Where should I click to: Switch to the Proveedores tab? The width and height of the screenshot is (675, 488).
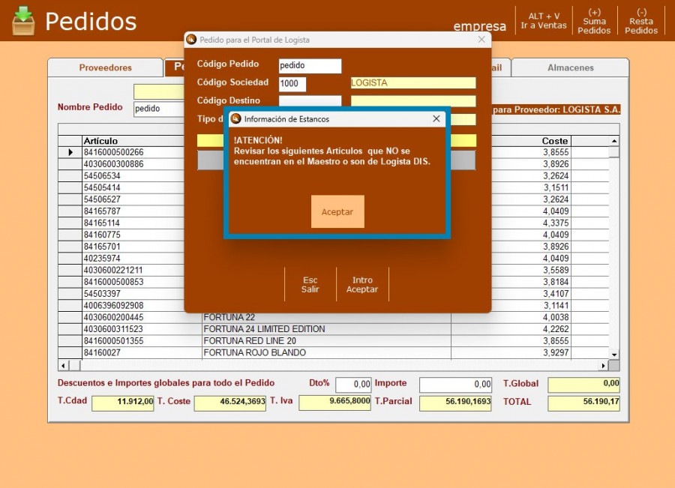(105, 67)
